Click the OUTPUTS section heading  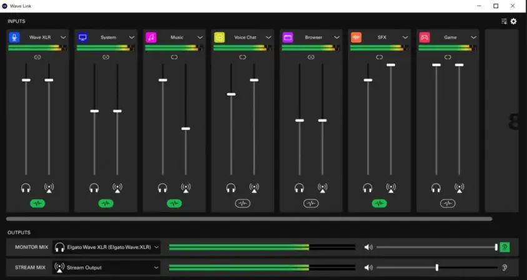(19, 233)
